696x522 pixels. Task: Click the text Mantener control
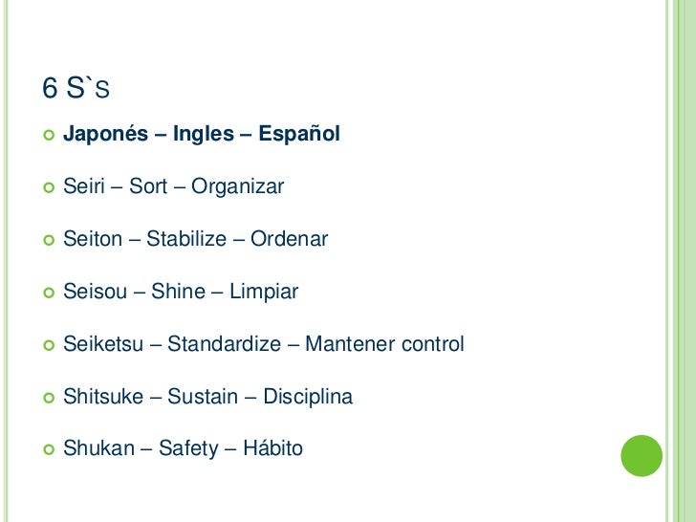click(384, 343)
